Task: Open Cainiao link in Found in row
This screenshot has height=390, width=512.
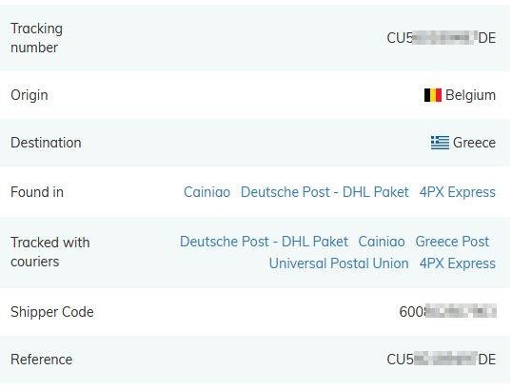Action: (207, 192)
